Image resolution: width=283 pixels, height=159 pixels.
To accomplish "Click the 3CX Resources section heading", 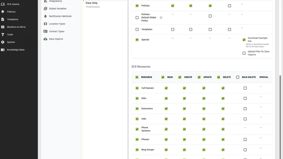I will tap(141, 67).
